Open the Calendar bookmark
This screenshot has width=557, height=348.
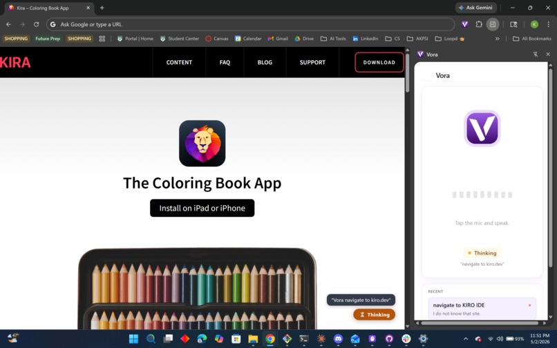248,39
